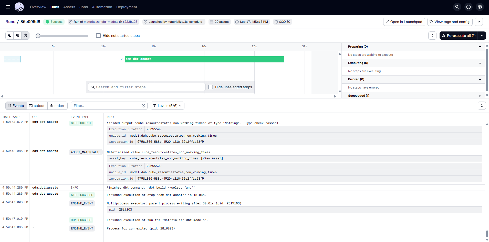Click the Dagster logo icon
The width and height of the screenshot is (489, 242).
click(x=19, y=7)
